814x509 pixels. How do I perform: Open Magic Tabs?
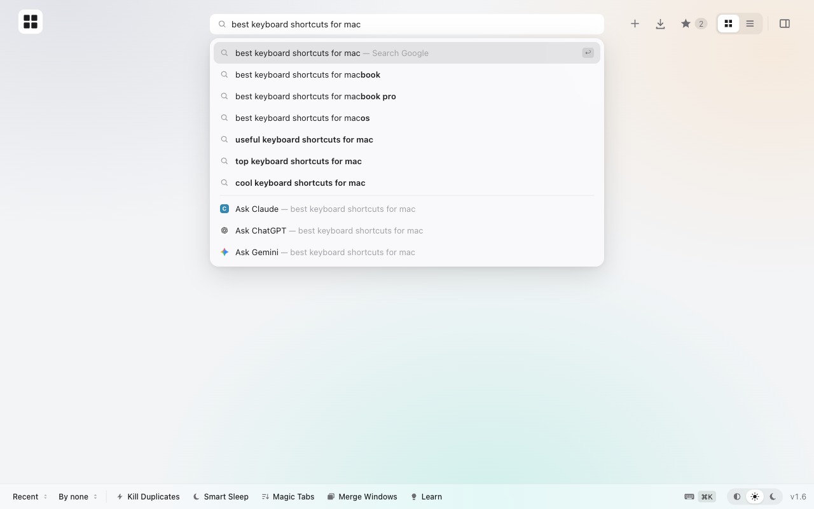[x=288, y=497]
